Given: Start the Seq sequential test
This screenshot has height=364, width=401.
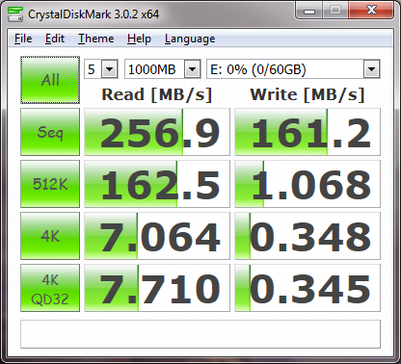Looking at the screenshot, I should 50,132.
